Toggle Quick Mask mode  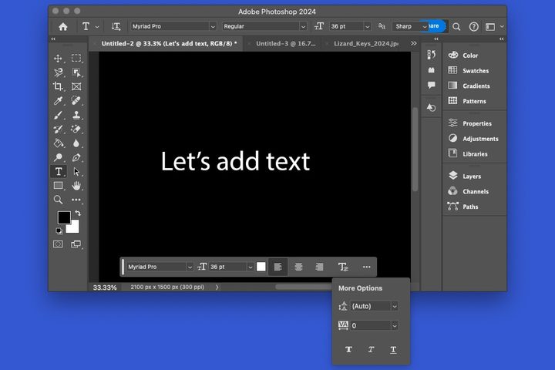pos(58,244)
